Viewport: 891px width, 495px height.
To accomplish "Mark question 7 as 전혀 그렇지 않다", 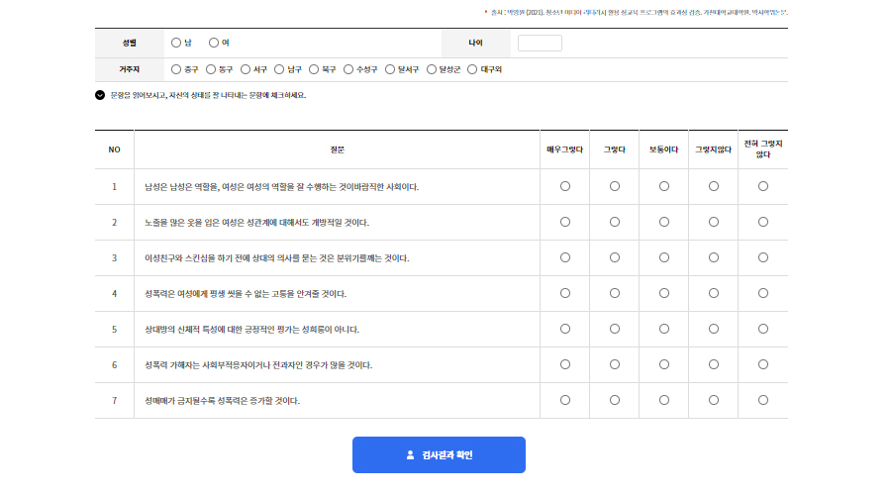I will point(763,400).
